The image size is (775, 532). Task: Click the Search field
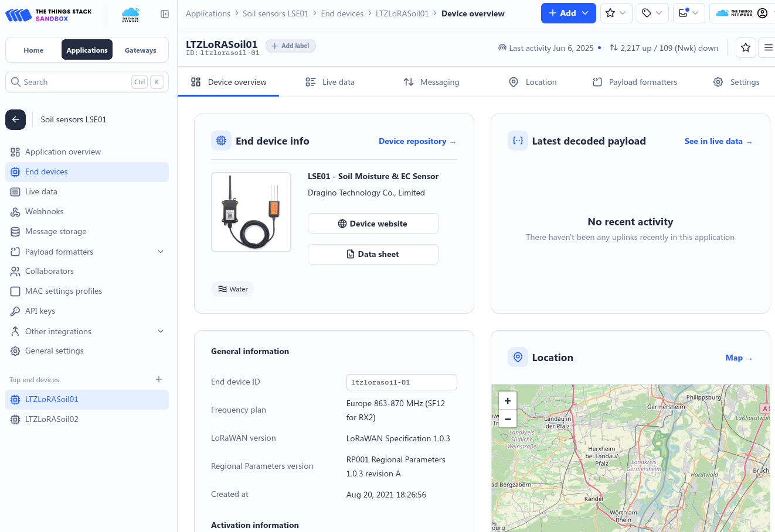pos(87,83)
